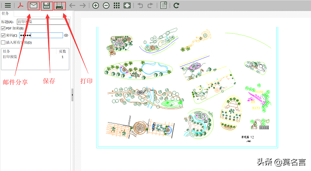Undo the last action arrow

point(140,5)
